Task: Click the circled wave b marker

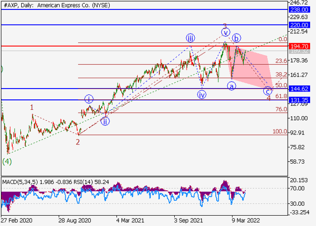Action: (237, 38)
